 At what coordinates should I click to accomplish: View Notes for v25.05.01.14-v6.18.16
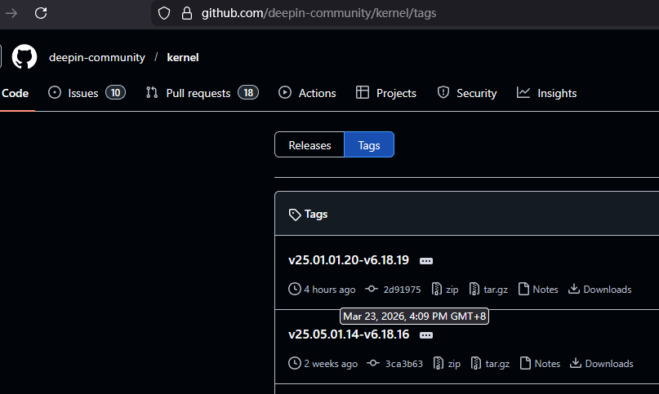click(x=540, y=363)
